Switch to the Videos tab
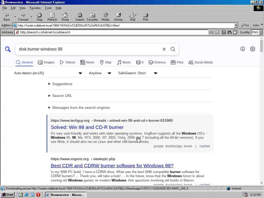Viewport: 264px width, 198px height. pyautogui.click(x=67, y=62)
